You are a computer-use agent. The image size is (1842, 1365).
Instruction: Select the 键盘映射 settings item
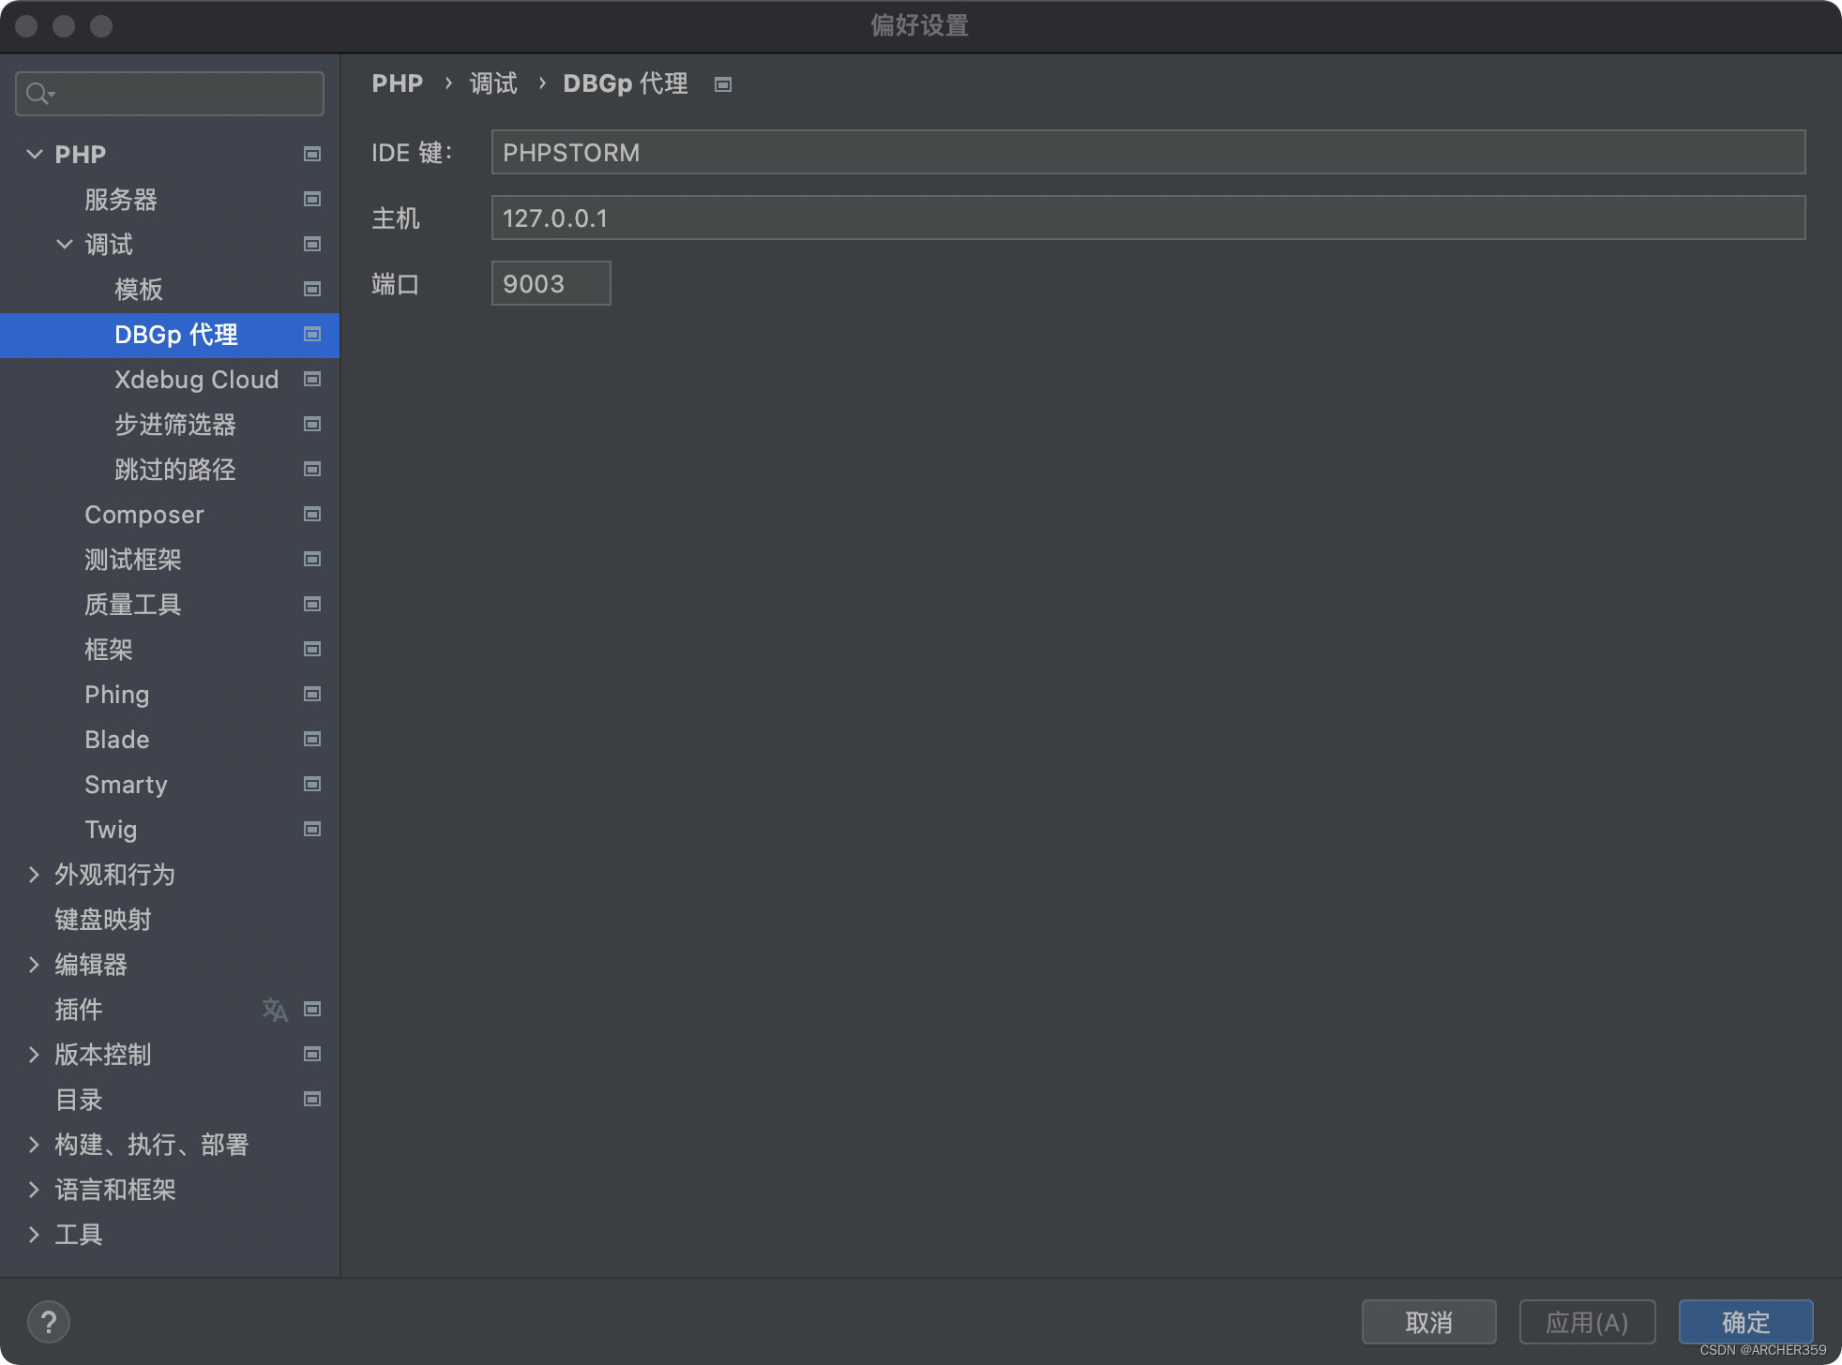pos(103,920)
